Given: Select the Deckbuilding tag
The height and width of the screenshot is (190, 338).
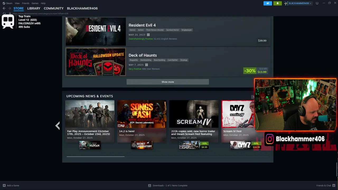Looking at the screenshot, I should [x=146, y=60].
